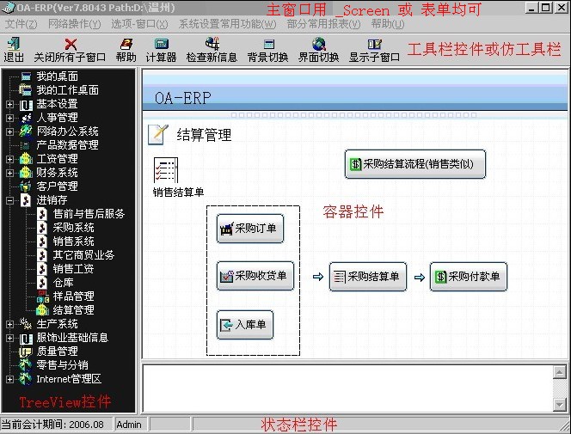
Task: Click the bottom pane scroll up arrow
Action: click(559, 372)
